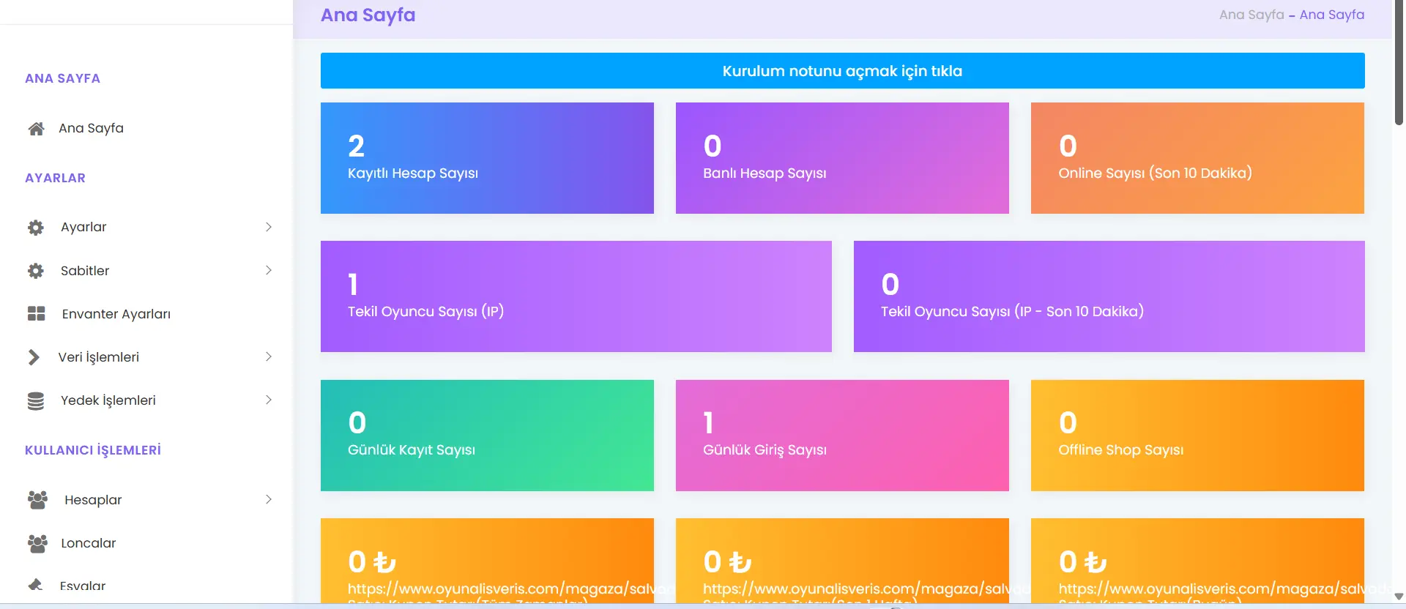Image resolution: width=1406 pixels, height=609 pixels.
Task: Click the page vertical scrollbar thumb
Action: click(1399, 62)
